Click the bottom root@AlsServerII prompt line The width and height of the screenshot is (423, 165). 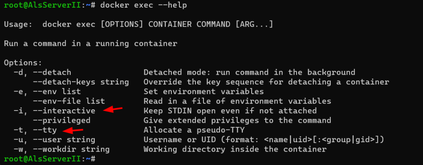click(x=49, y=159)
